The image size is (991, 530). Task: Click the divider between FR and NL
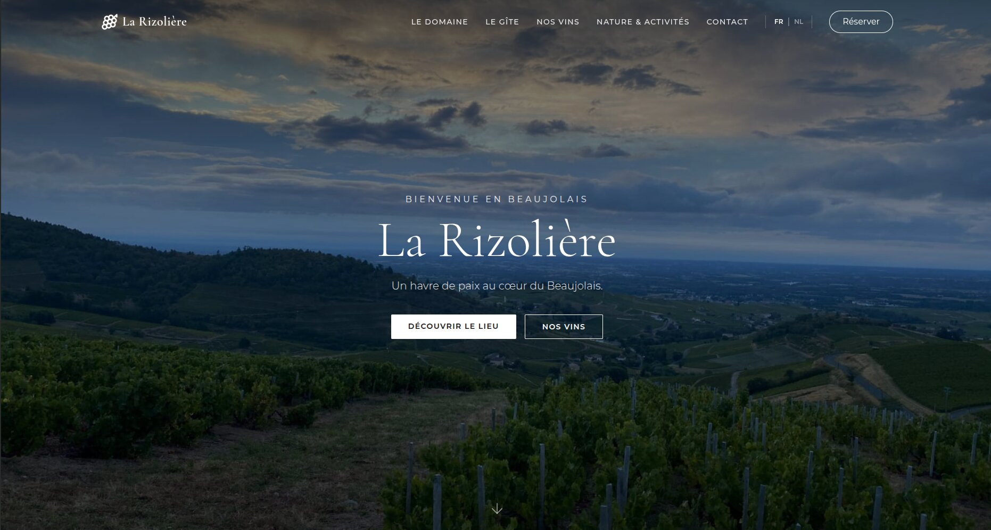click(789, 22)
